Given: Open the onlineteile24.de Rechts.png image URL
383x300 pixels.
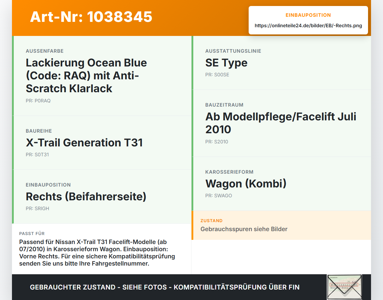Looking at the screenshot, I should point(308,26).
